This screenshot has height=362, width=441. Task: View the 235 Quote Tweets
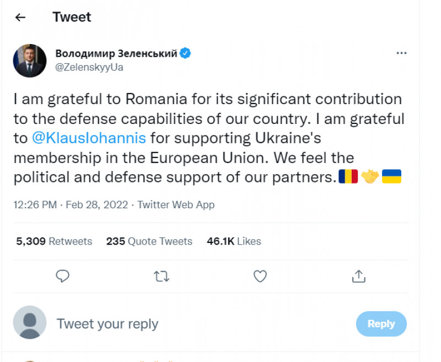tap(149, 241)
